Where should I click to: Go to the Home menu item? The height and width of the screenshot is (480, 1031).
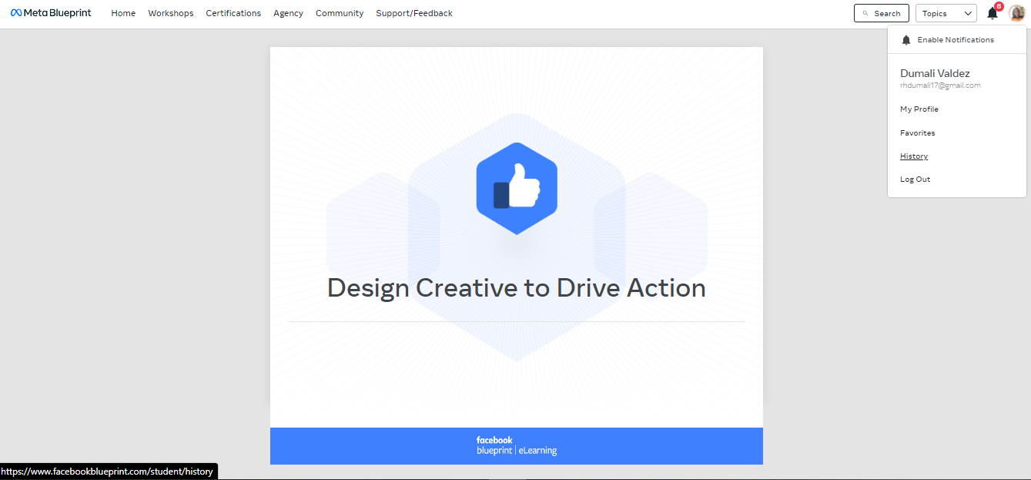123,13
